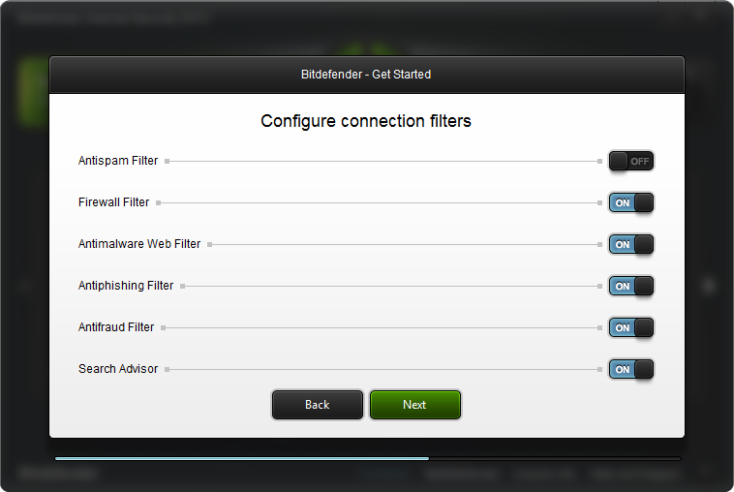Switch off the Antiphishing Filter
The width and height of the screenshot is (734, 492).
point(631,286)
